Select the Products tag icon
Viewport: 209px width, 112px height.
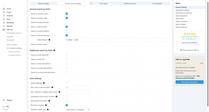4,16
